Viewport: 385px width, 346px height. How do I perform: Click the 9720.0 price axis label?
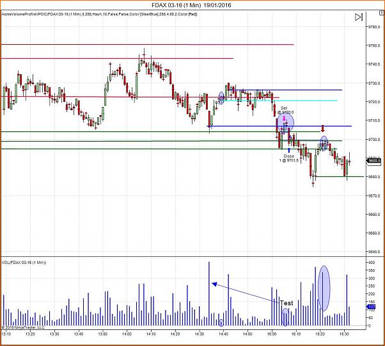click(x=374, y=102)
